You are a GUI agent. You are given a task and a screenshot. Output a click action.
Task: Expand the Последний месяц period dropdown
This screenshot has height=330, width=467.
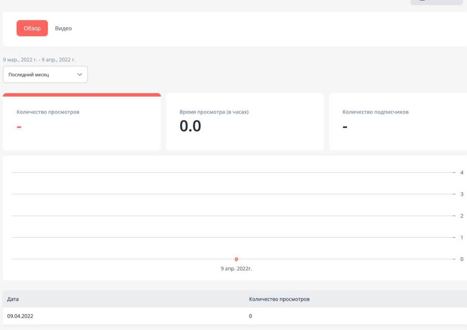[45, 75]
